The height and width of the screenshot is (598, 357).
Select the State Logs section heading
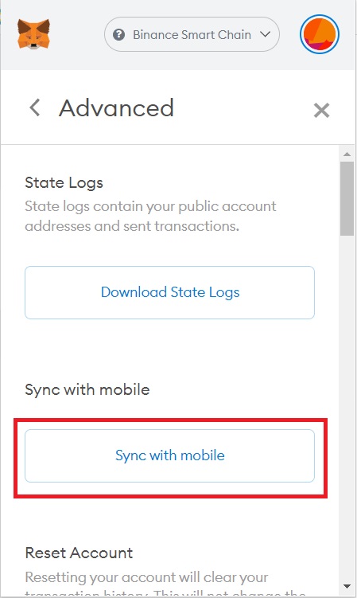(x=64, y=183)
